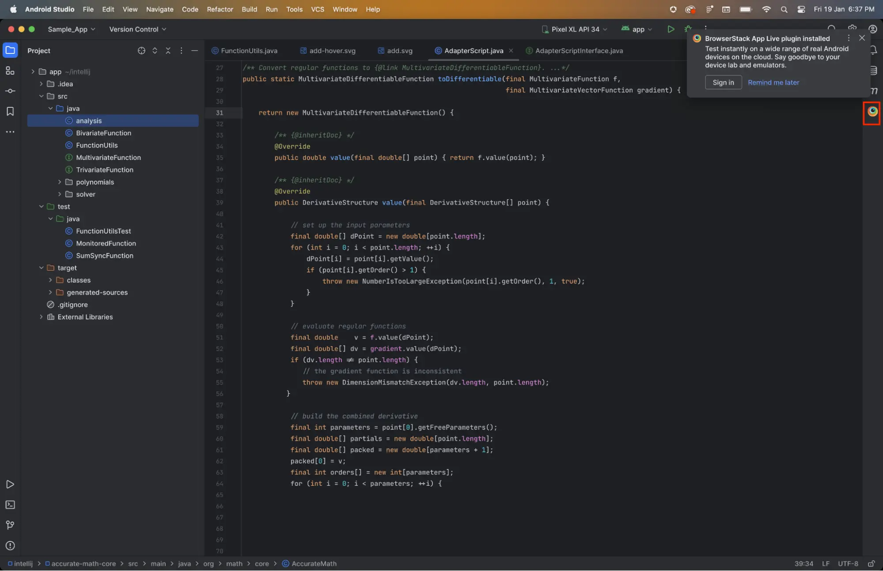Expand the polynomials folder
The width and height of the screenshot is (883, 571).
pos(60,182)
